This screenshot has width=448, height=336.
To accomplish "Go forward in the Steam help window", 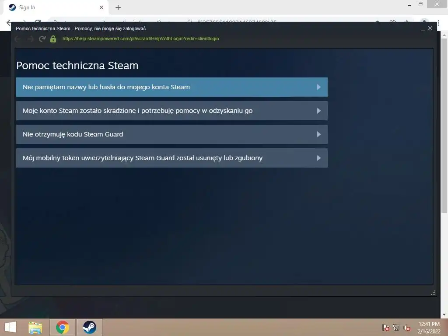I will click(x=30, y=39).
